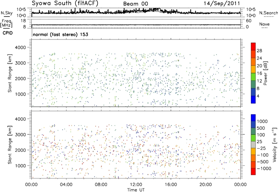Click the '-500' velocity colorbar tick label
The image size is (278, 192).
pos(263,162)
